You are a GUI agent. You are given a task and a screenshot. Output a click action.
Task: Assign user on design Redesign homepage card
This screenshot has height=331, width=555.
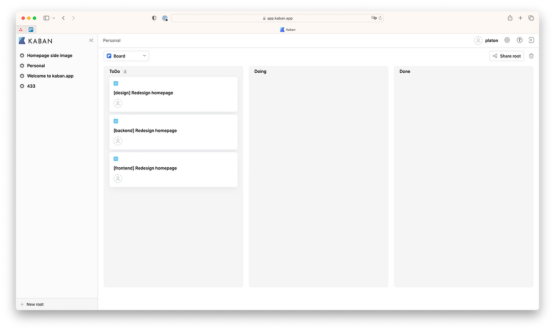(118, 103)
